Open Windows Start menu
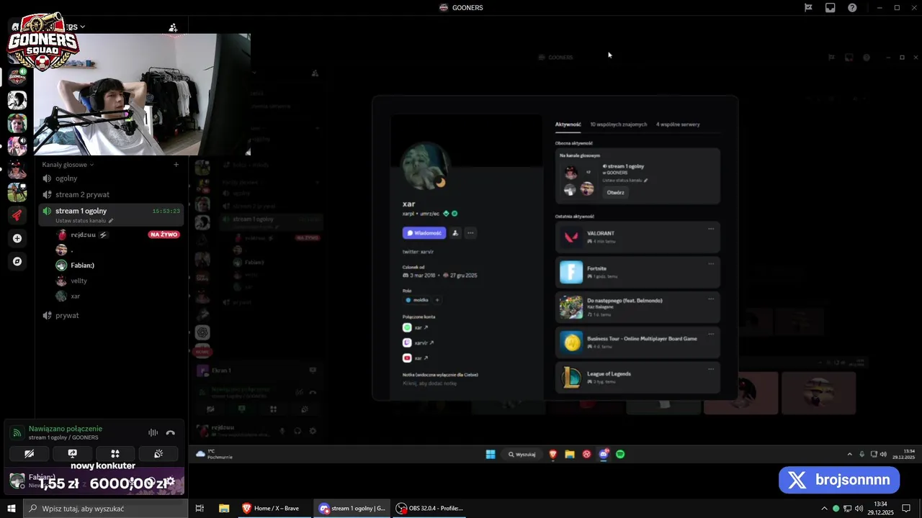The width and height of the screenshot is (922, 518). pyautogui.click(x=12, y=509)
